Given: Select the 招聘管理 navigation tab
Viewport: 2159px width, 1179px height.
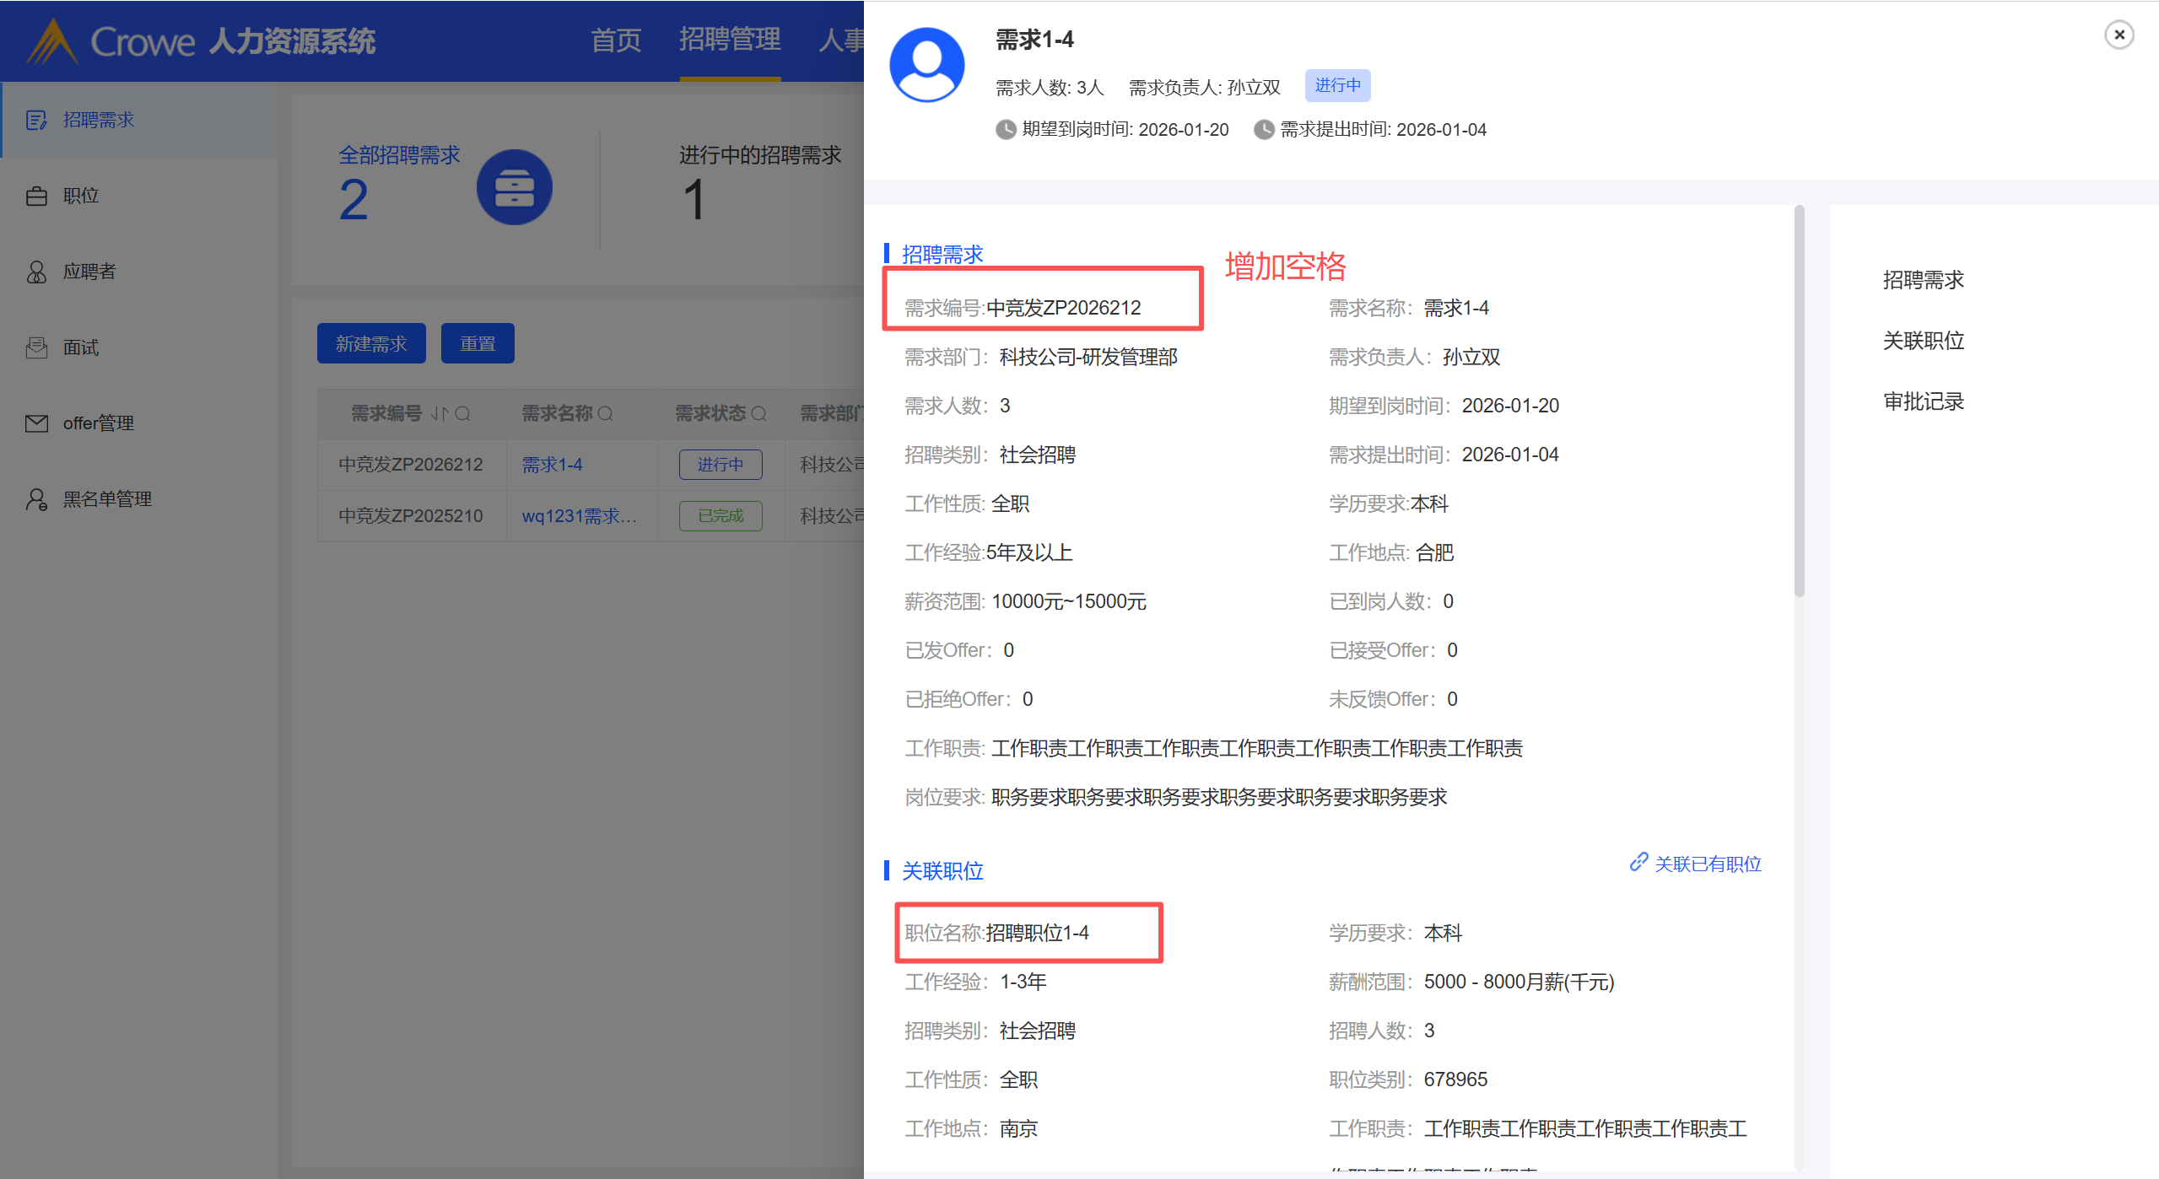Looking at the screenshot, I should point(730,40).
